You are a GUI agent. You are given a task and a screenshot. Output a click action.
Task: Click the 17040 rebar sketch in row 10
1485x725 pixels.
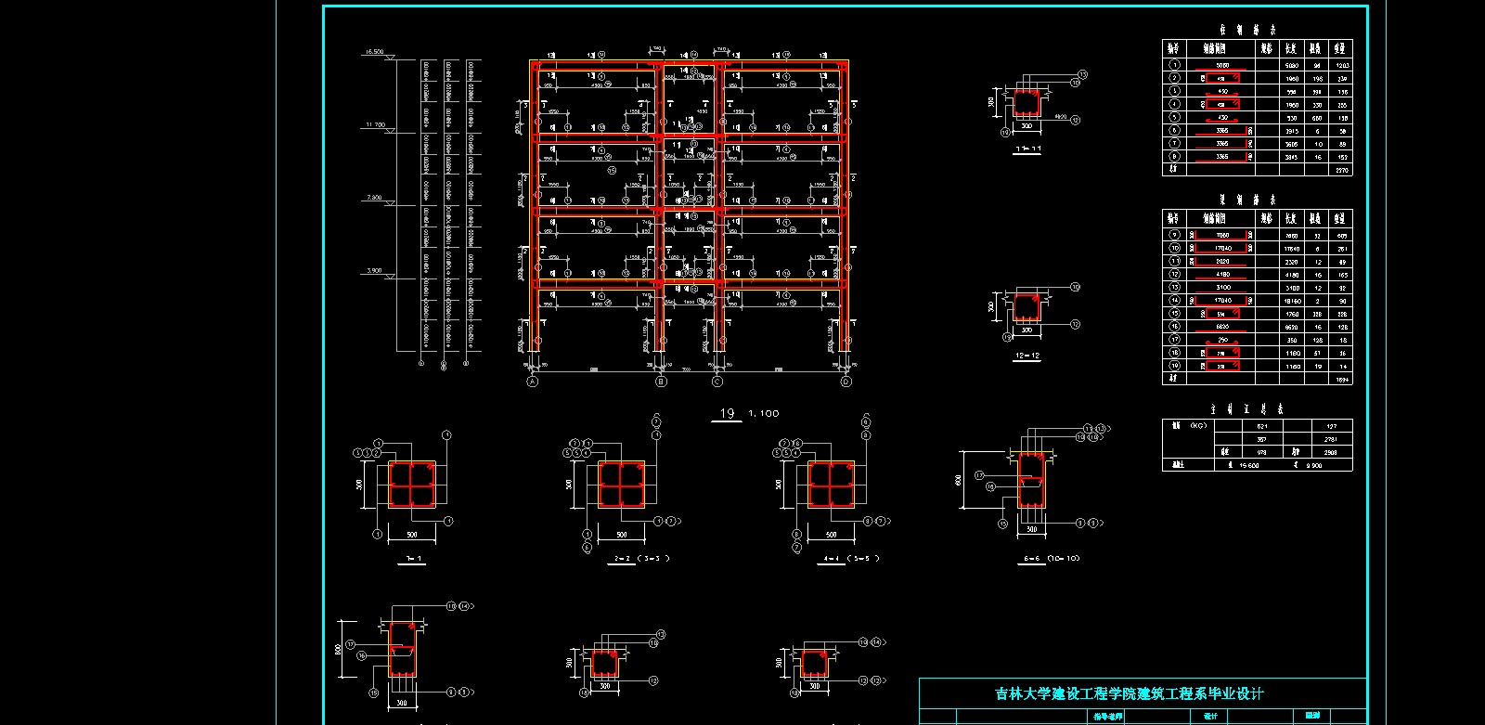(x=1221, y=249)
